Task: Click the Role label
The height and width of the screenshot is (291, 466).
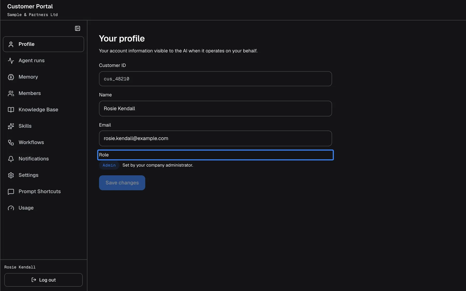Action: coord(104,155)
